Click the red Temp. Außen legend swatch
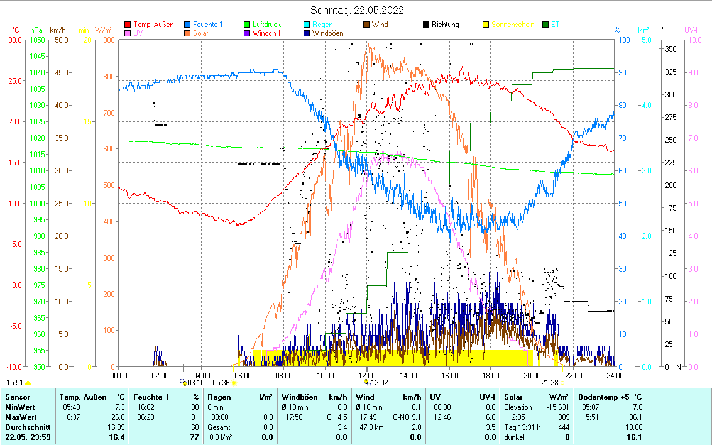Viewport: 712px width, 445px height. tap(128, 25)
